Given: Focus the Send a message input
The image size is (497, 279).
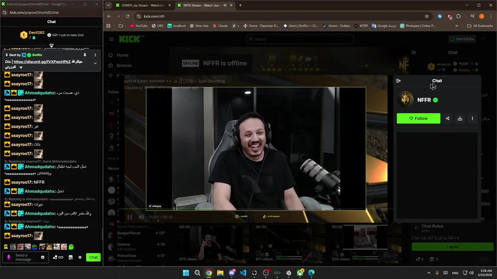Looking at the screenshot, I should click(26, 257).
